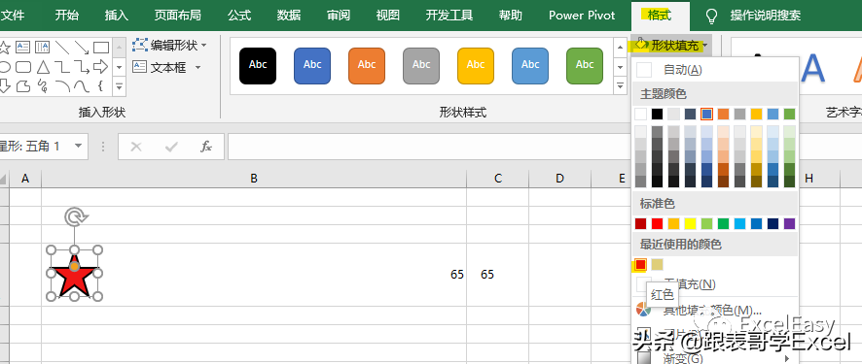Select the curve shape tool
The width and height of the screenshot is (862, 364).
point(82,86)
